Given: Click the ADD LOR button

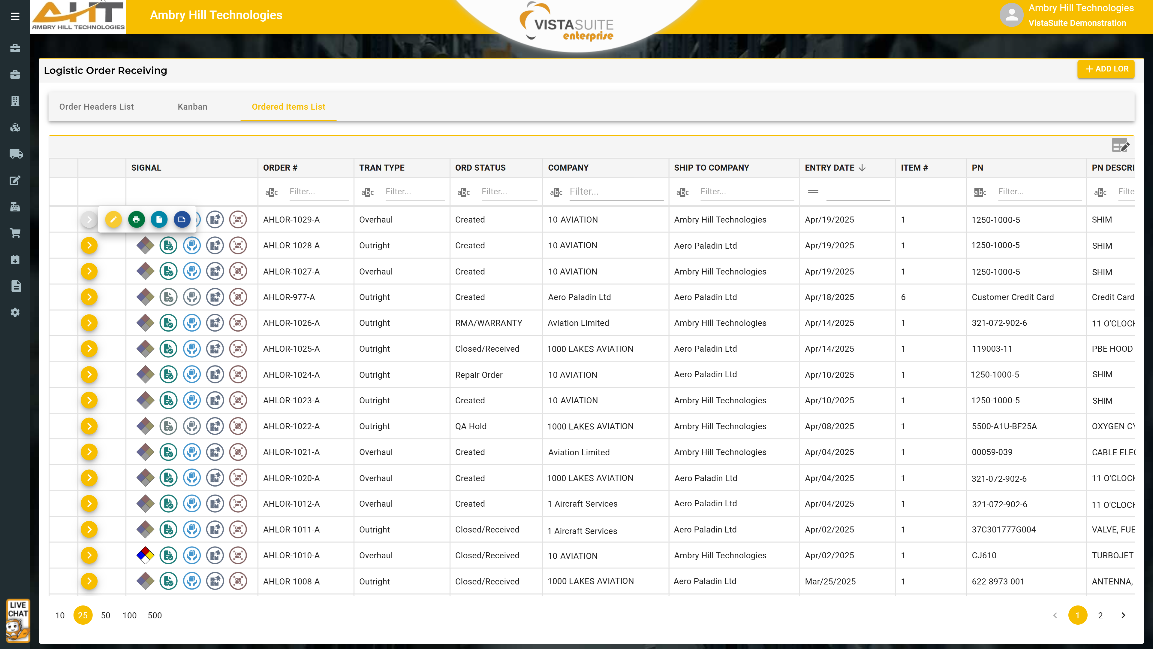Looking at the screenshot, I should [1106, 69].
